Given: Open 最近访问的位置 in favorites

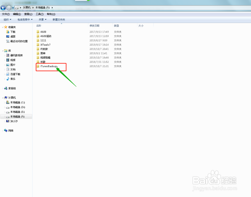Looking at the screenshot, I should click(19, 41).
